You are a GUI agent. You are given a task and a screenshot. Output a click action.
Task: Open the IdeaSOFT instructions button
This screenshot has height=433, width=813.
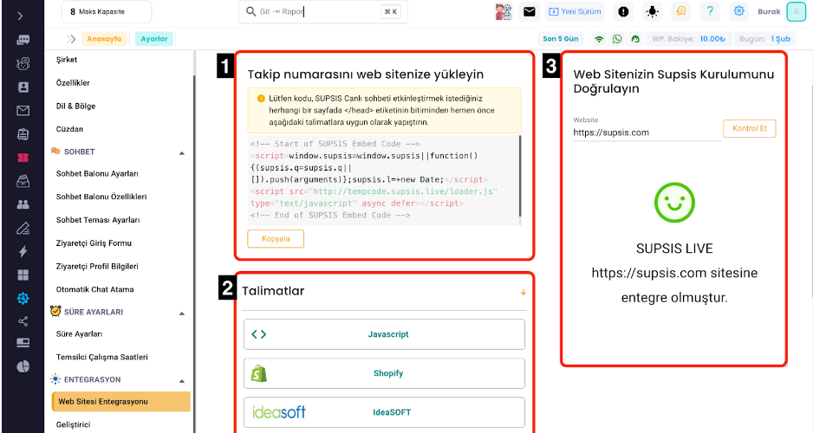point(384,412)
